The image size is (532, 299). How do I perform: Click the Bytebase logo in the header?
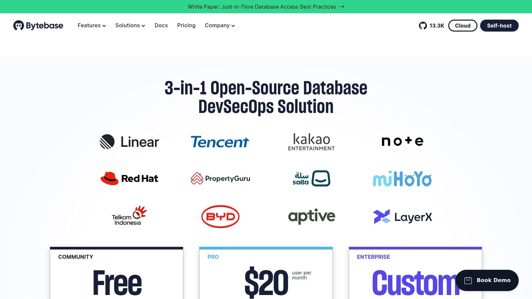coord(38,26)
